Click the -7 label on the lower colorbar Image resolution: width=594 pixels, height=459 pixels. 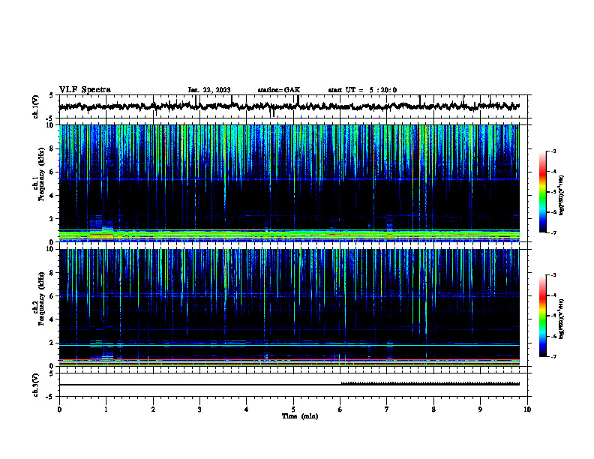pyautogui.click(x=553, y=357)
